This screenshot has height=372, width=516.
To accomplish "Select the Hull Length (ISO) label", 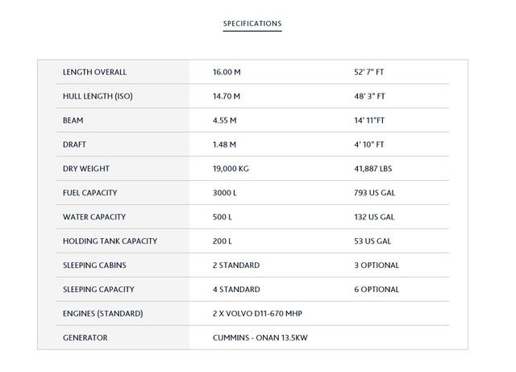I will pyautogui.click(x=97, y=97).
